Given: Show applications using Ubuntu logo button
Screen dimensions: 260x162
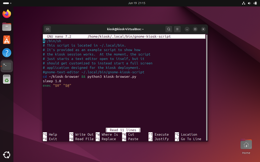Looking at the screenshot, I should pos(6,155).
